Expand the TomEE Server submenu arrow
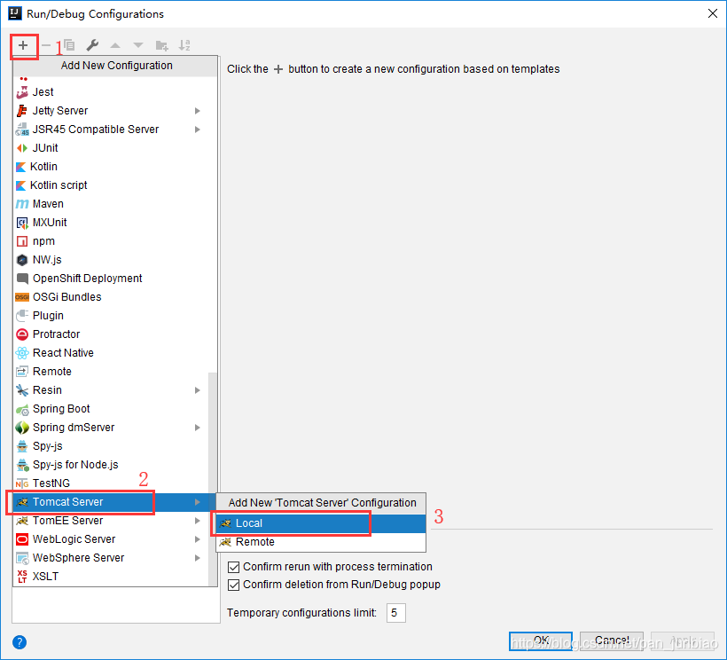The image size is (727, 660). pyautogui.click(x=198, y=521)
